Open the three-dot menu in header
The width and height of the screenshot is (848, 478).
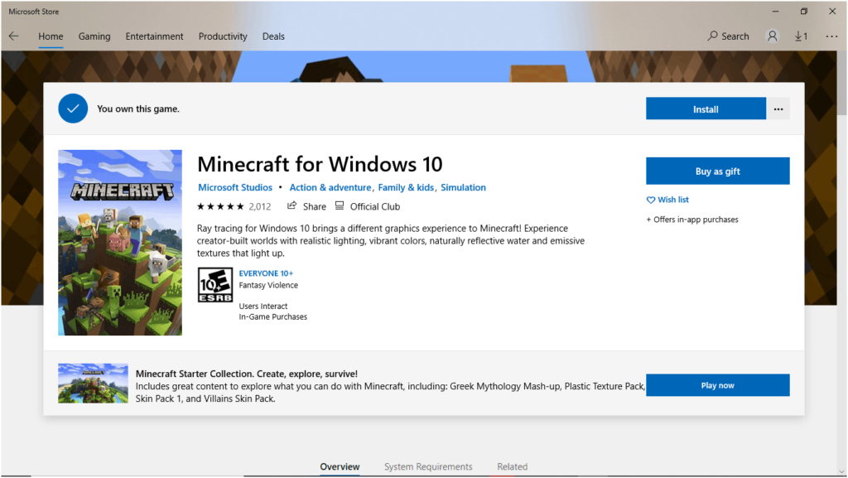coord(831,36)
